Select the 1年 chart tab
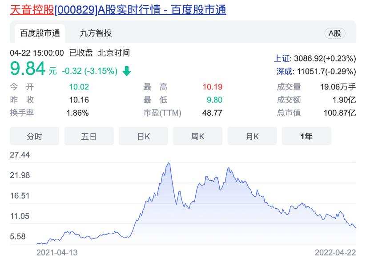Screen dimensions: 370x259 tap(306, 137)
